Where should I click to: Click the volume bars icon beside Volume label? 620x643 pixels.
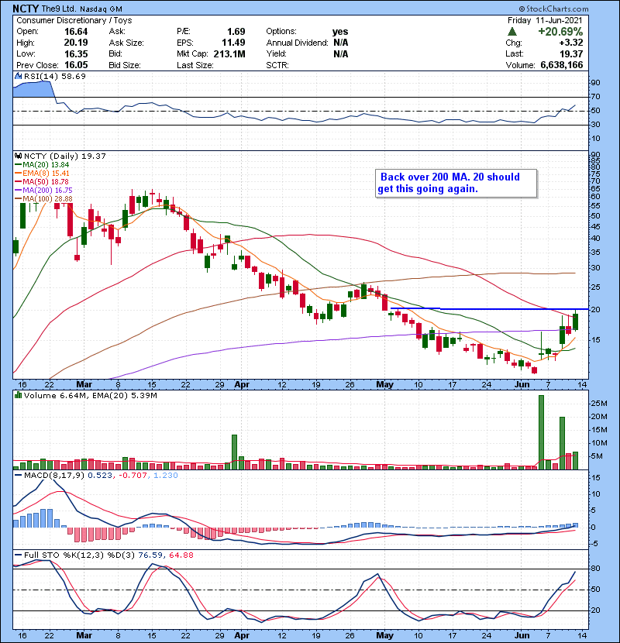click(x=18, y=395)
